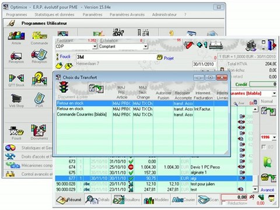The width and height of the screenshot is (280, 210).
Task: Select document row 90.000.028 test pour julien
Action: [x=153, y=184]
